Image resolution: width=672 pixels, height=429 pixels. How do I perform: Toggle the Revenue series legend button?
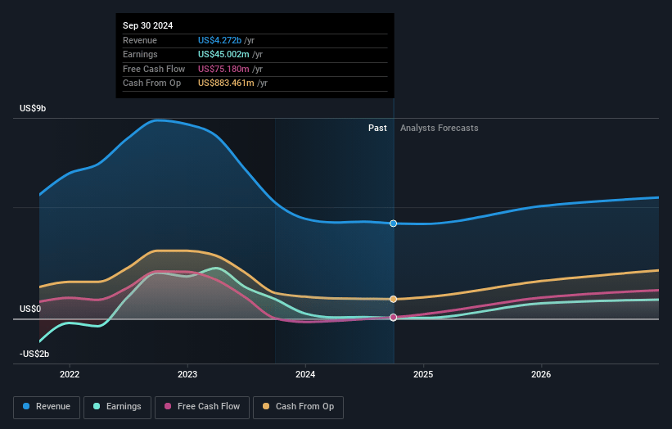(47, 407)
